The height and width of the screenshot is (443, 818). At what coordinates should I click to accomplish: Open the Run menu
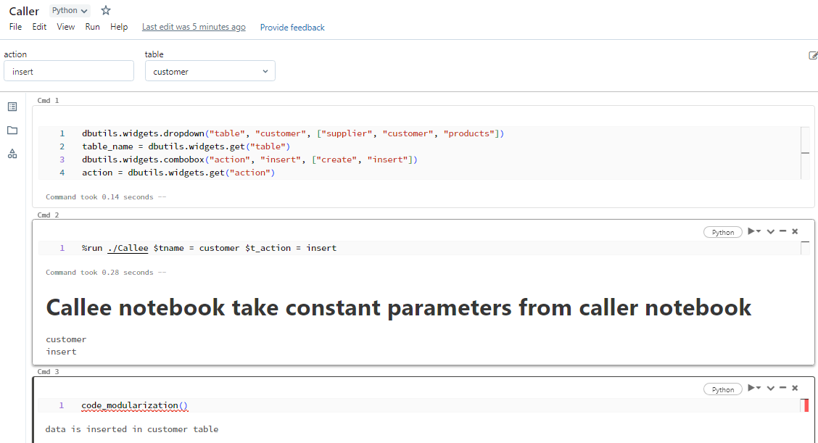pyautogui.click(x=92, y=27)
